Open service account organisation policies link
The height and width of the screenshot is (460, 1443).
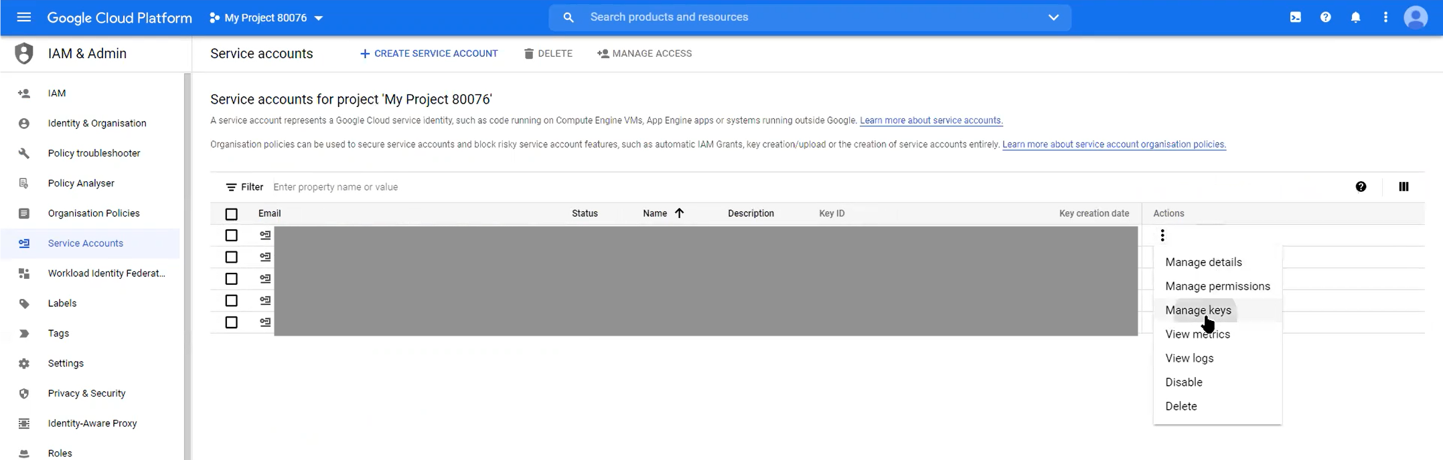point(1114,144)
